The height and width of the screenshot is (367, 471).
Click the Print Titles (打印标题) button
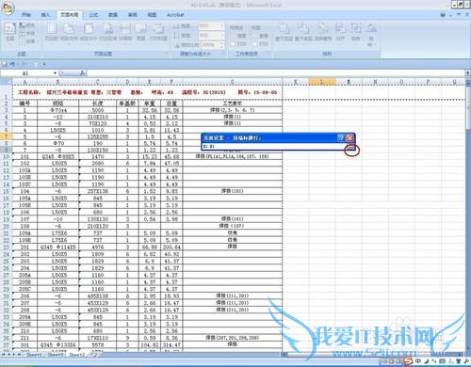click(x=158, y=32)
